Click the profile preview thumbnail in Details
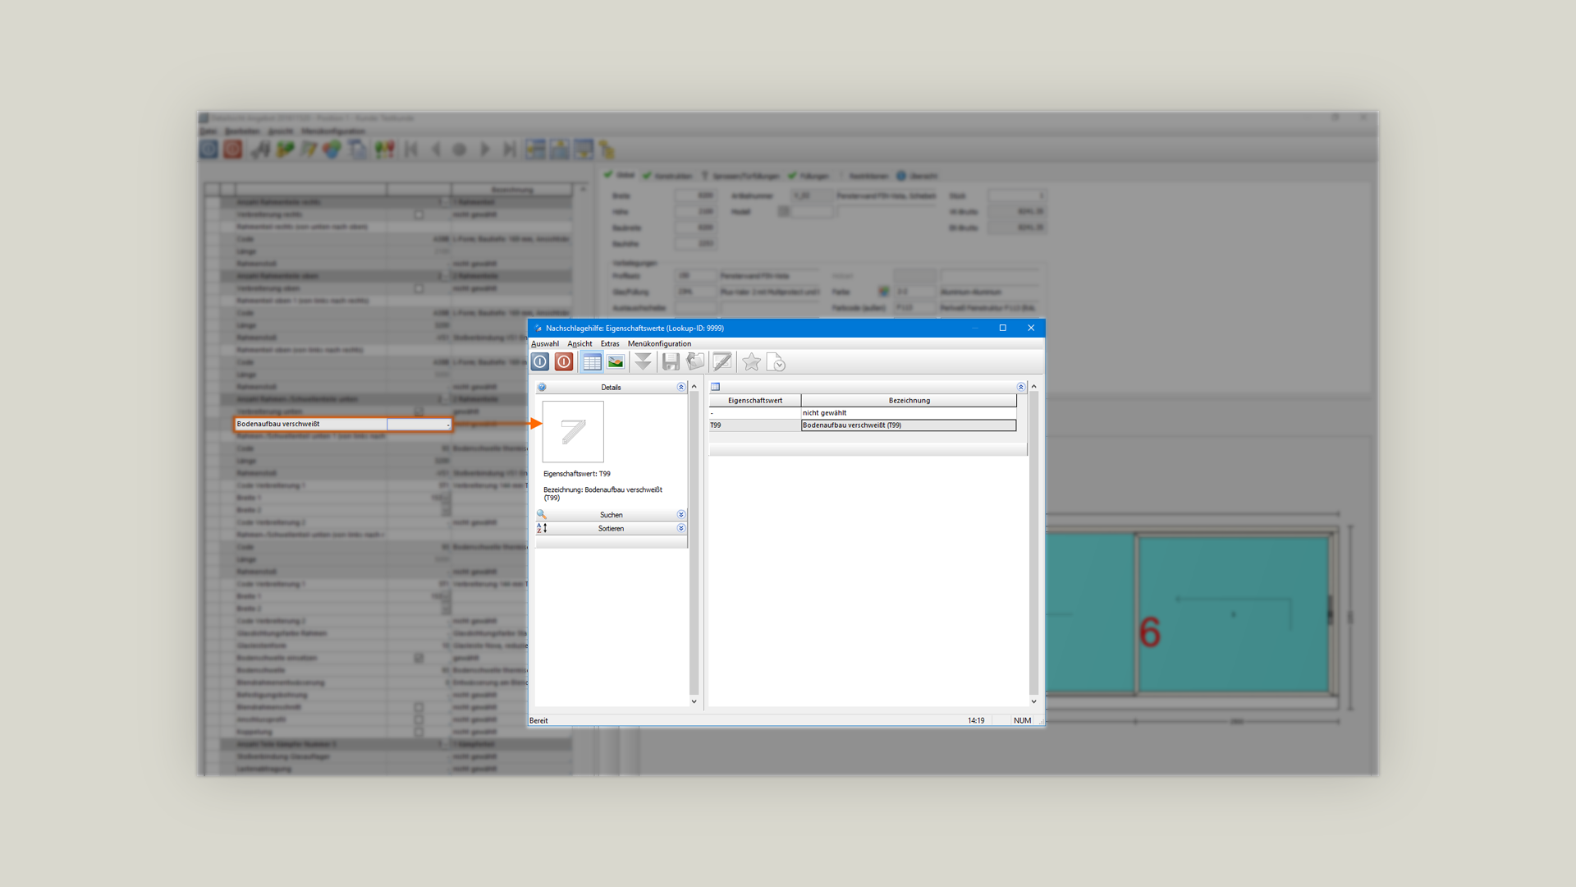 [x=573, y=432]
